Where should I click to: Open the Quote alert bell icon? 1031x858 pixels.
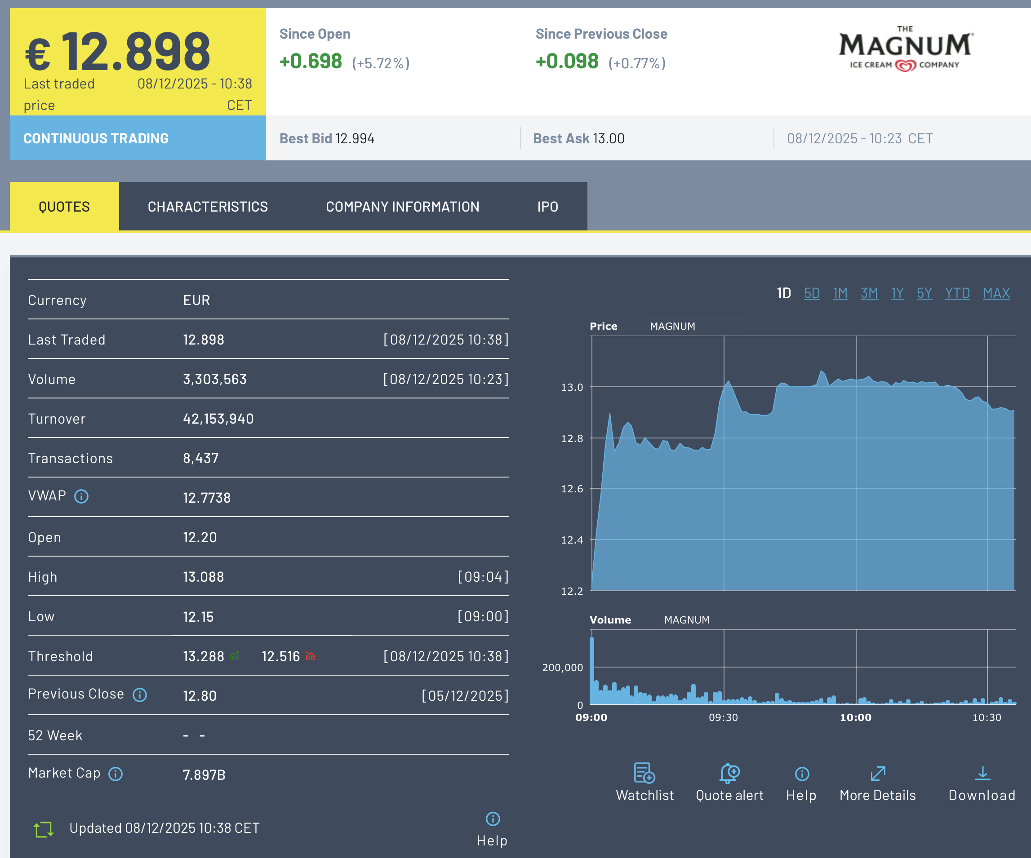729,773
